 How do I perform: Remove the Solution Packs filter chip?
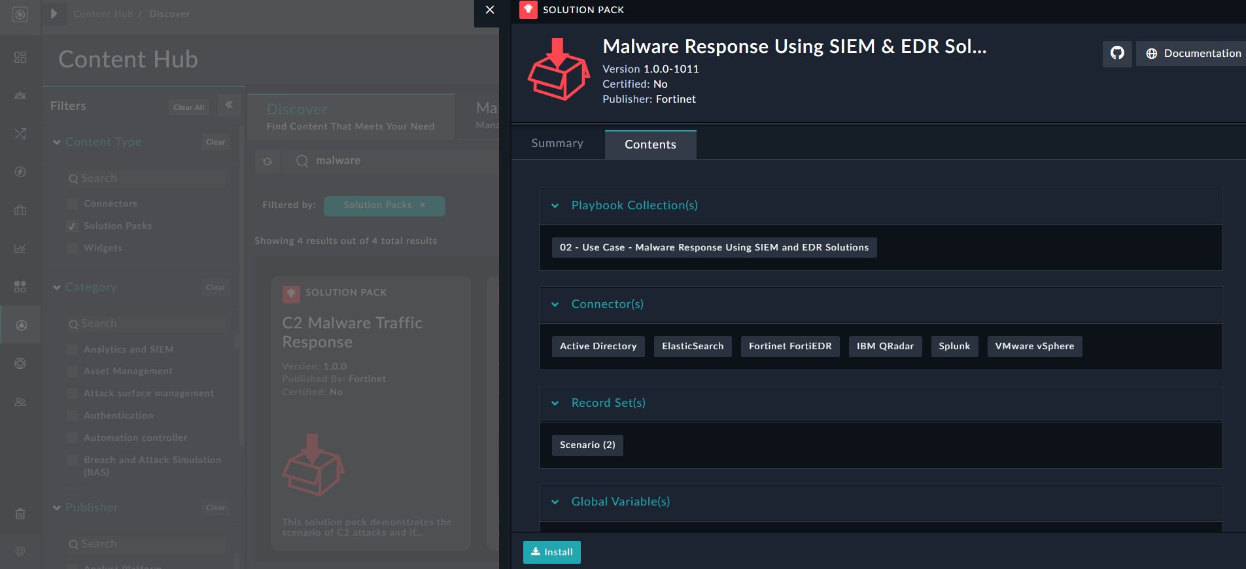tap(423, 205)
